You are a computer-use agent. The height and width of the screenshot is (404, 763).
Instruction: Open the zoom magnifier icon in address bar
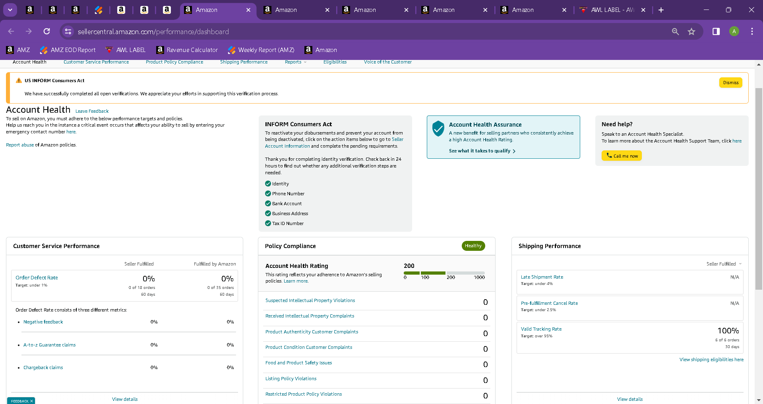(x=675, y=31)
